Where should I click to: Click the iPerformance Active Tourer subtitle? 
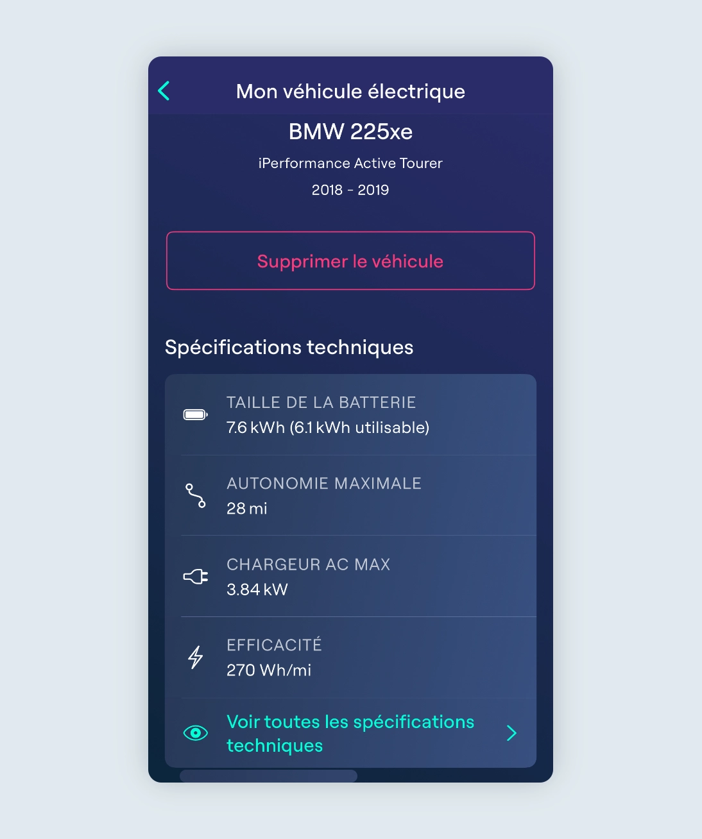350,164
